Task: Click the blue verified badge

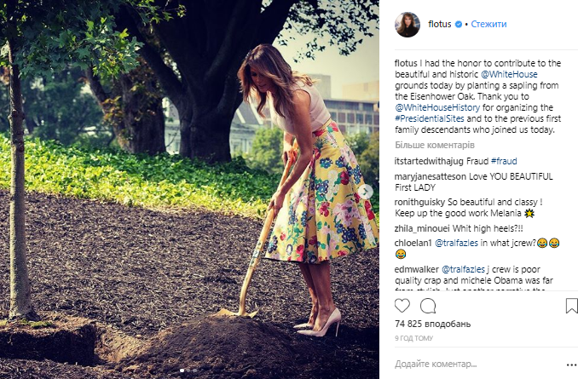Action: [x=459, y=26]
